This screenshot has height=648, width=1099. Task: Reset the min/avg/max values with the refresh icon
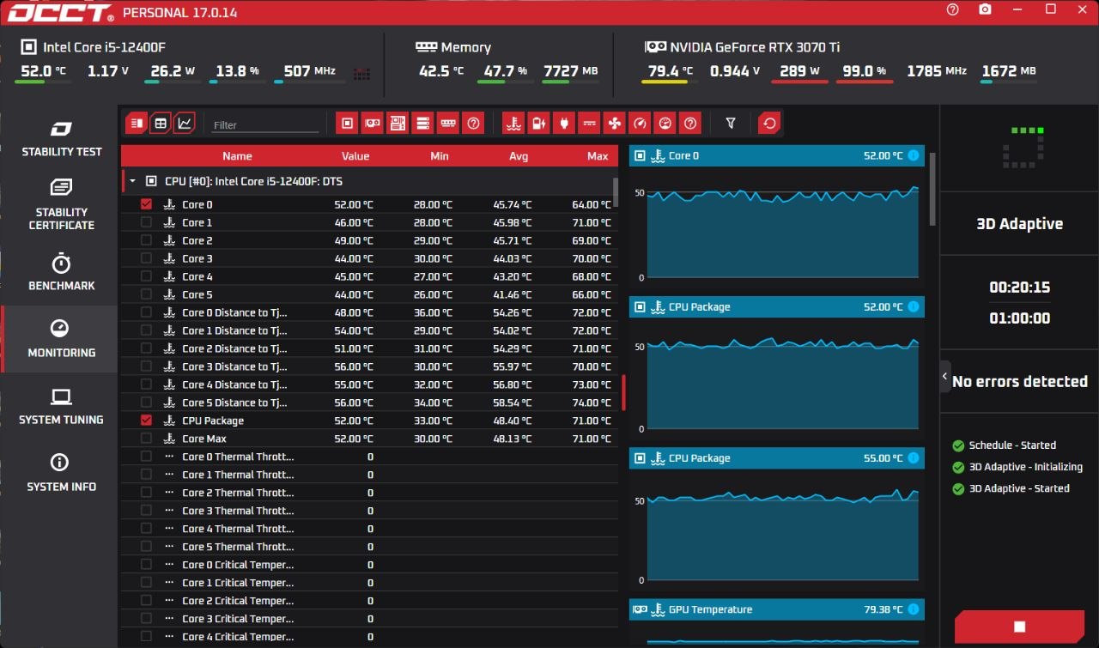tap(769, 124)
